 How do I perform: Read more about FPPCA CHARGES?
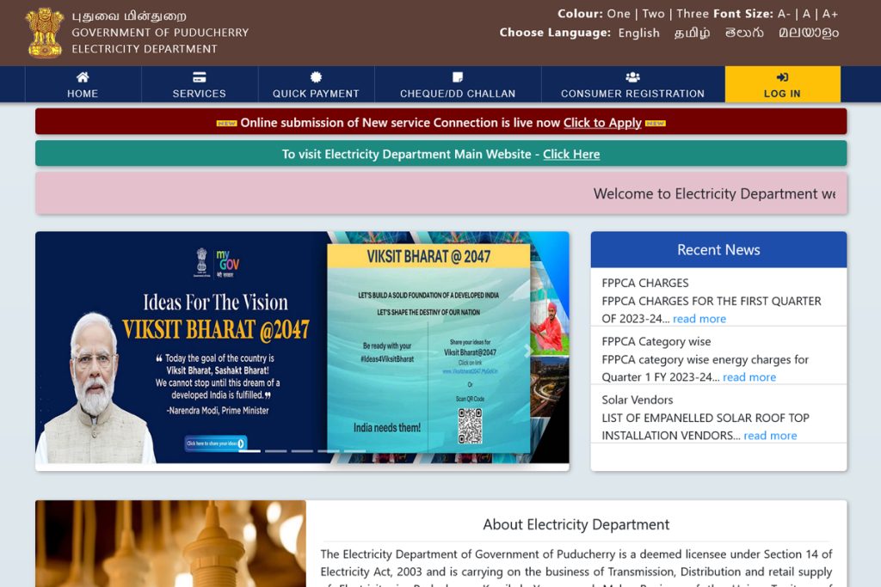699,319
